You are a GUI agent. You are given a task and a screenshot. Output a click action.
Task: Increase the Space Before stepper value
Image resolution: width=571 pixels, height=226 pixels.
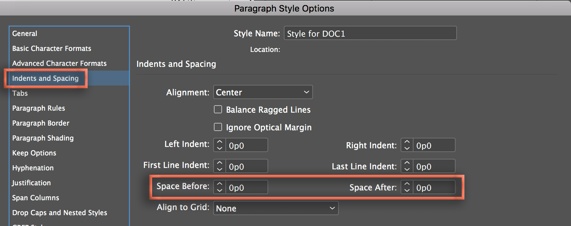tap(220, 184)
